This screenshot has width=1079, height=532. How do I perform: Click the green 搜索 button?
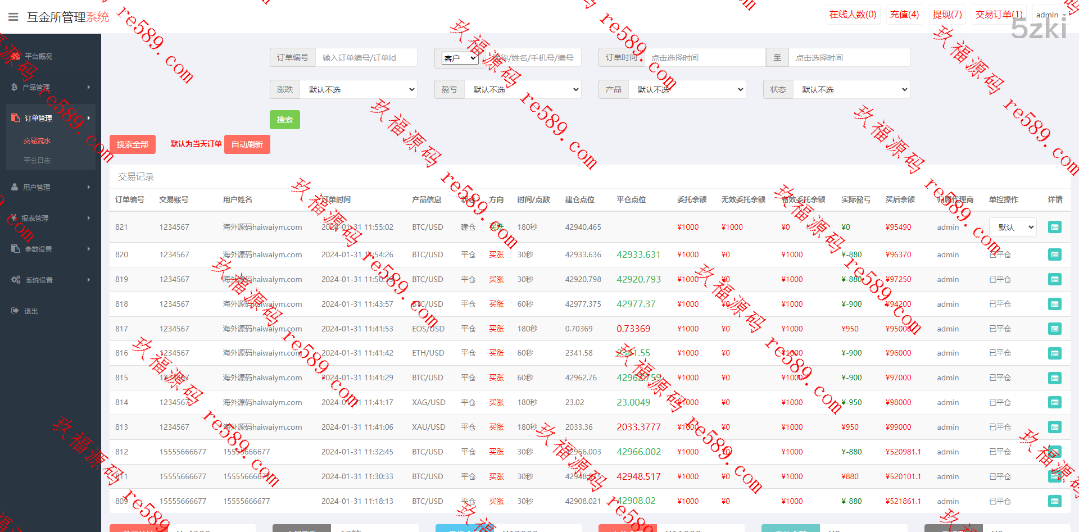tap(284, 120)
